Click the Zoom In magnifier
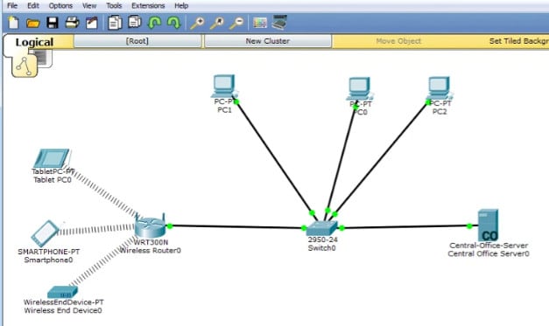The width and height of the screenshot is (549, 326). (x=197, y=24)
